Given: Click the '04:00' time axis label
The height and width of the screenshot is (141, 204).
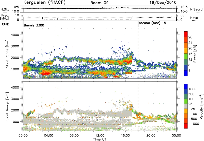Looking at the screenshot, I should click(x=49, y=136).
